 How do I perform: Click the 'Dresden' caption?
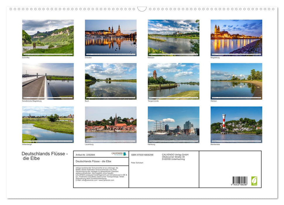pos(88,57)
